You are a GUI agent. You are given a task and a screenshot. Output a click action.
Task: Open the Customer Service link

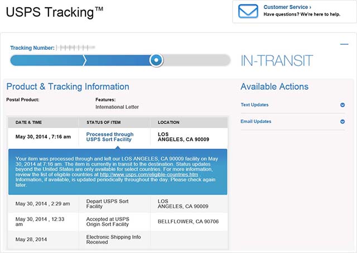click(x=287, y=7)
